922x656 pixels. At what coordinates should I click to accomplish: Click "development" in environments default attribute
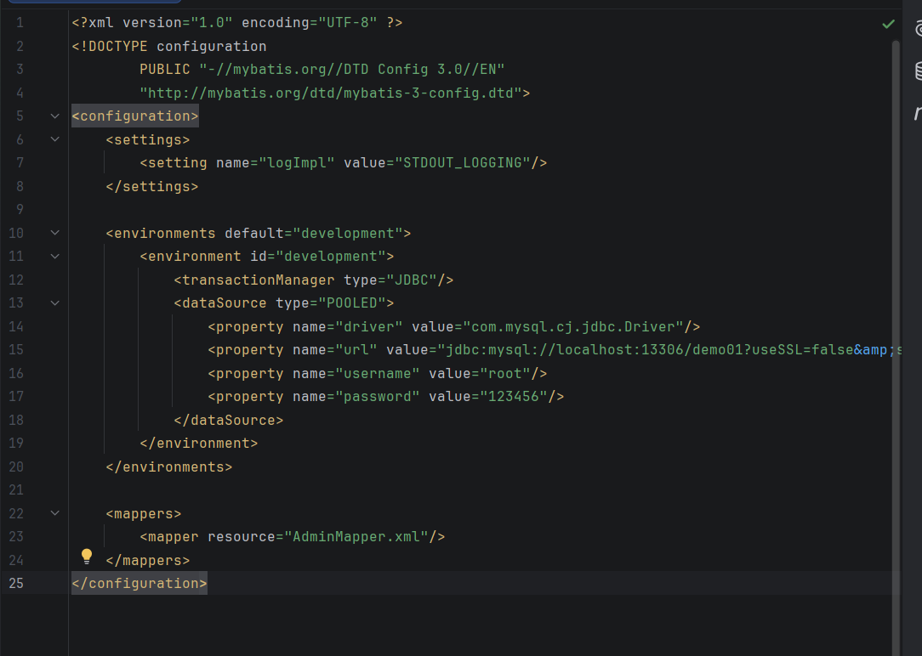[348, 233]
